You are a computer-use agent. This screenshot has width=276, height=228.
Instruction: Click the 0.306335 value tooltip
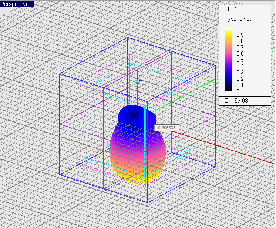tap(166, 128)
